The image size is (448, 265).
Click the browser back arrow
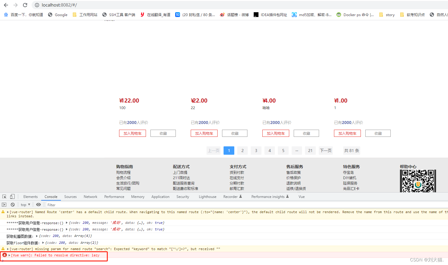point(6,5)
